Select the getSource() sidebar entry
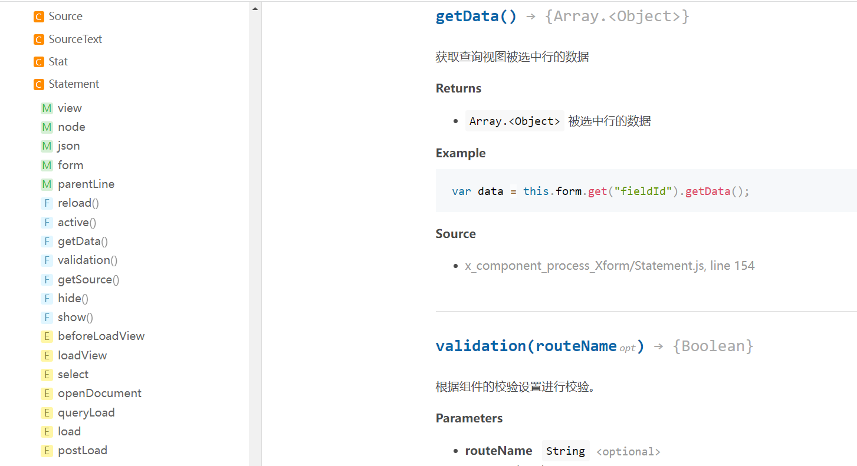This screenshot has height=466, width=857. 88,280
